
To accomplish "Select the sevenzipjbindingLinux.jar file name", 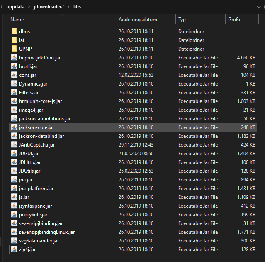I will click(x=47, y=232).
